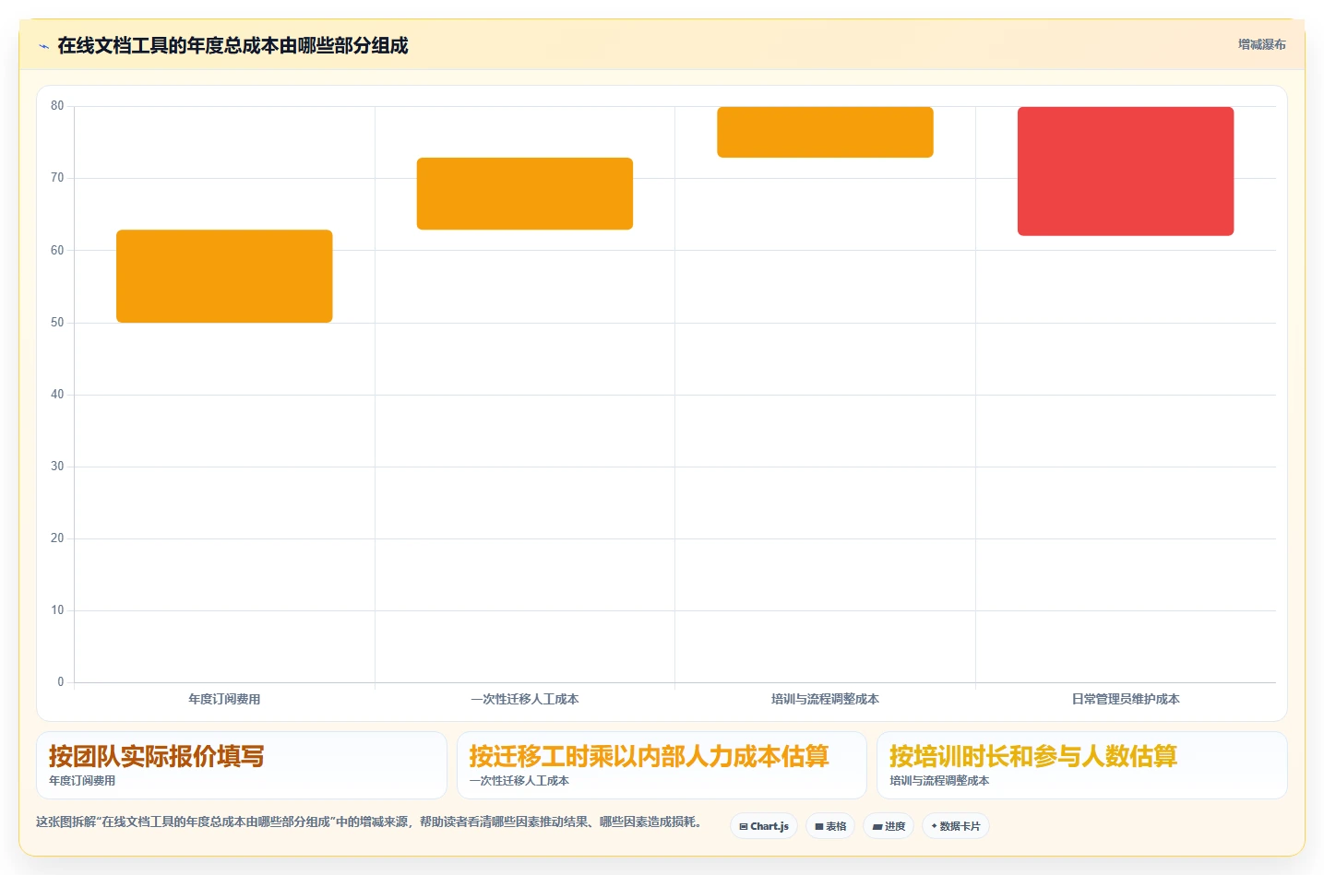Screen dimensions: 1324x875
Task: Click the 表格 tag pill
Action: 830,826
